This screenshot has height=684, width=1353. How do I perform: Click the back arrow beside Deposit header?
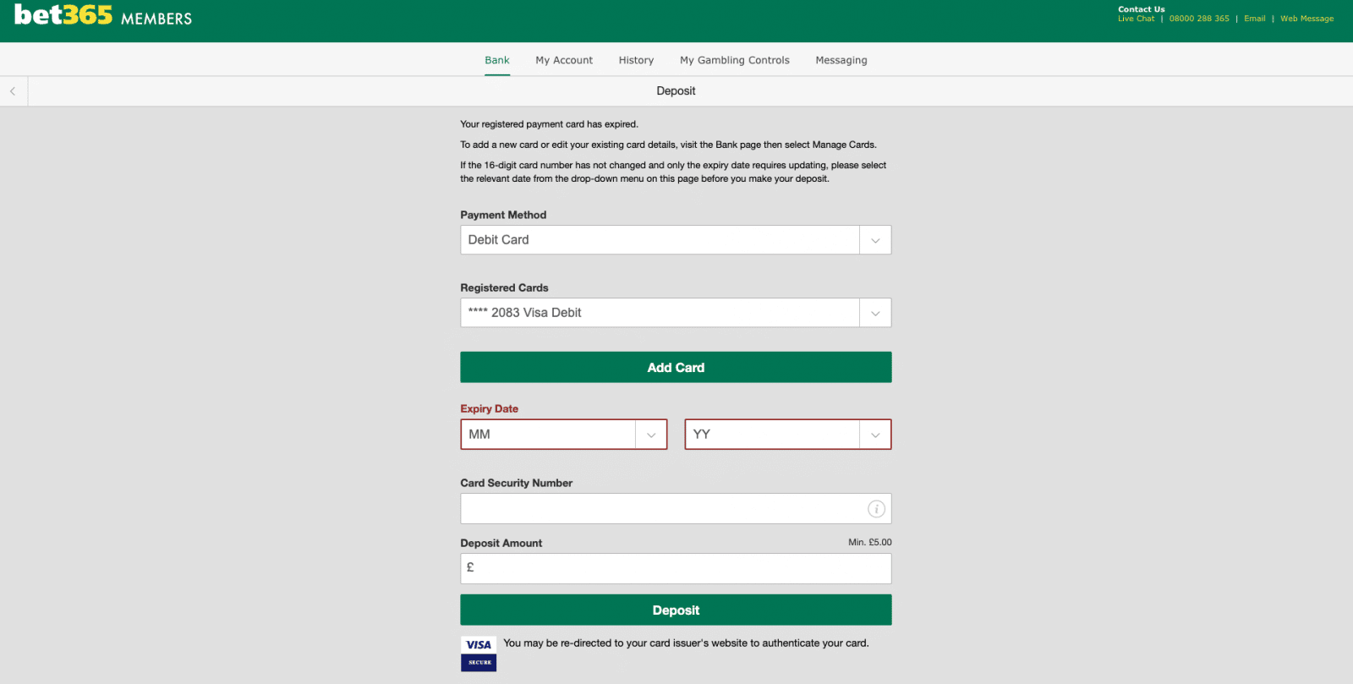pos(13,91)
